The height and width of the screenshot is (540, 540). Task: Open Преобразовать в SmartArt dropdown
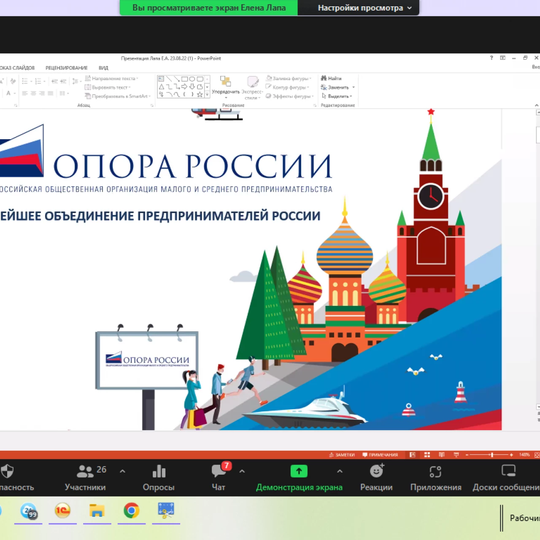click(x=118, y=96)
